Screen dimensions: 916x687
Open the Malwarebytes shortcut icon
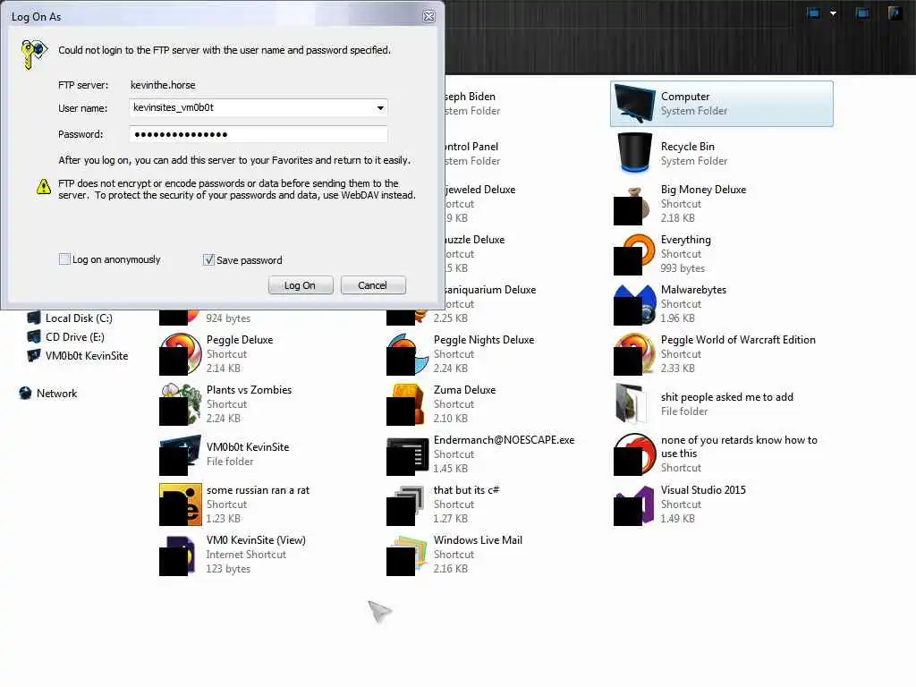point(634,304)
